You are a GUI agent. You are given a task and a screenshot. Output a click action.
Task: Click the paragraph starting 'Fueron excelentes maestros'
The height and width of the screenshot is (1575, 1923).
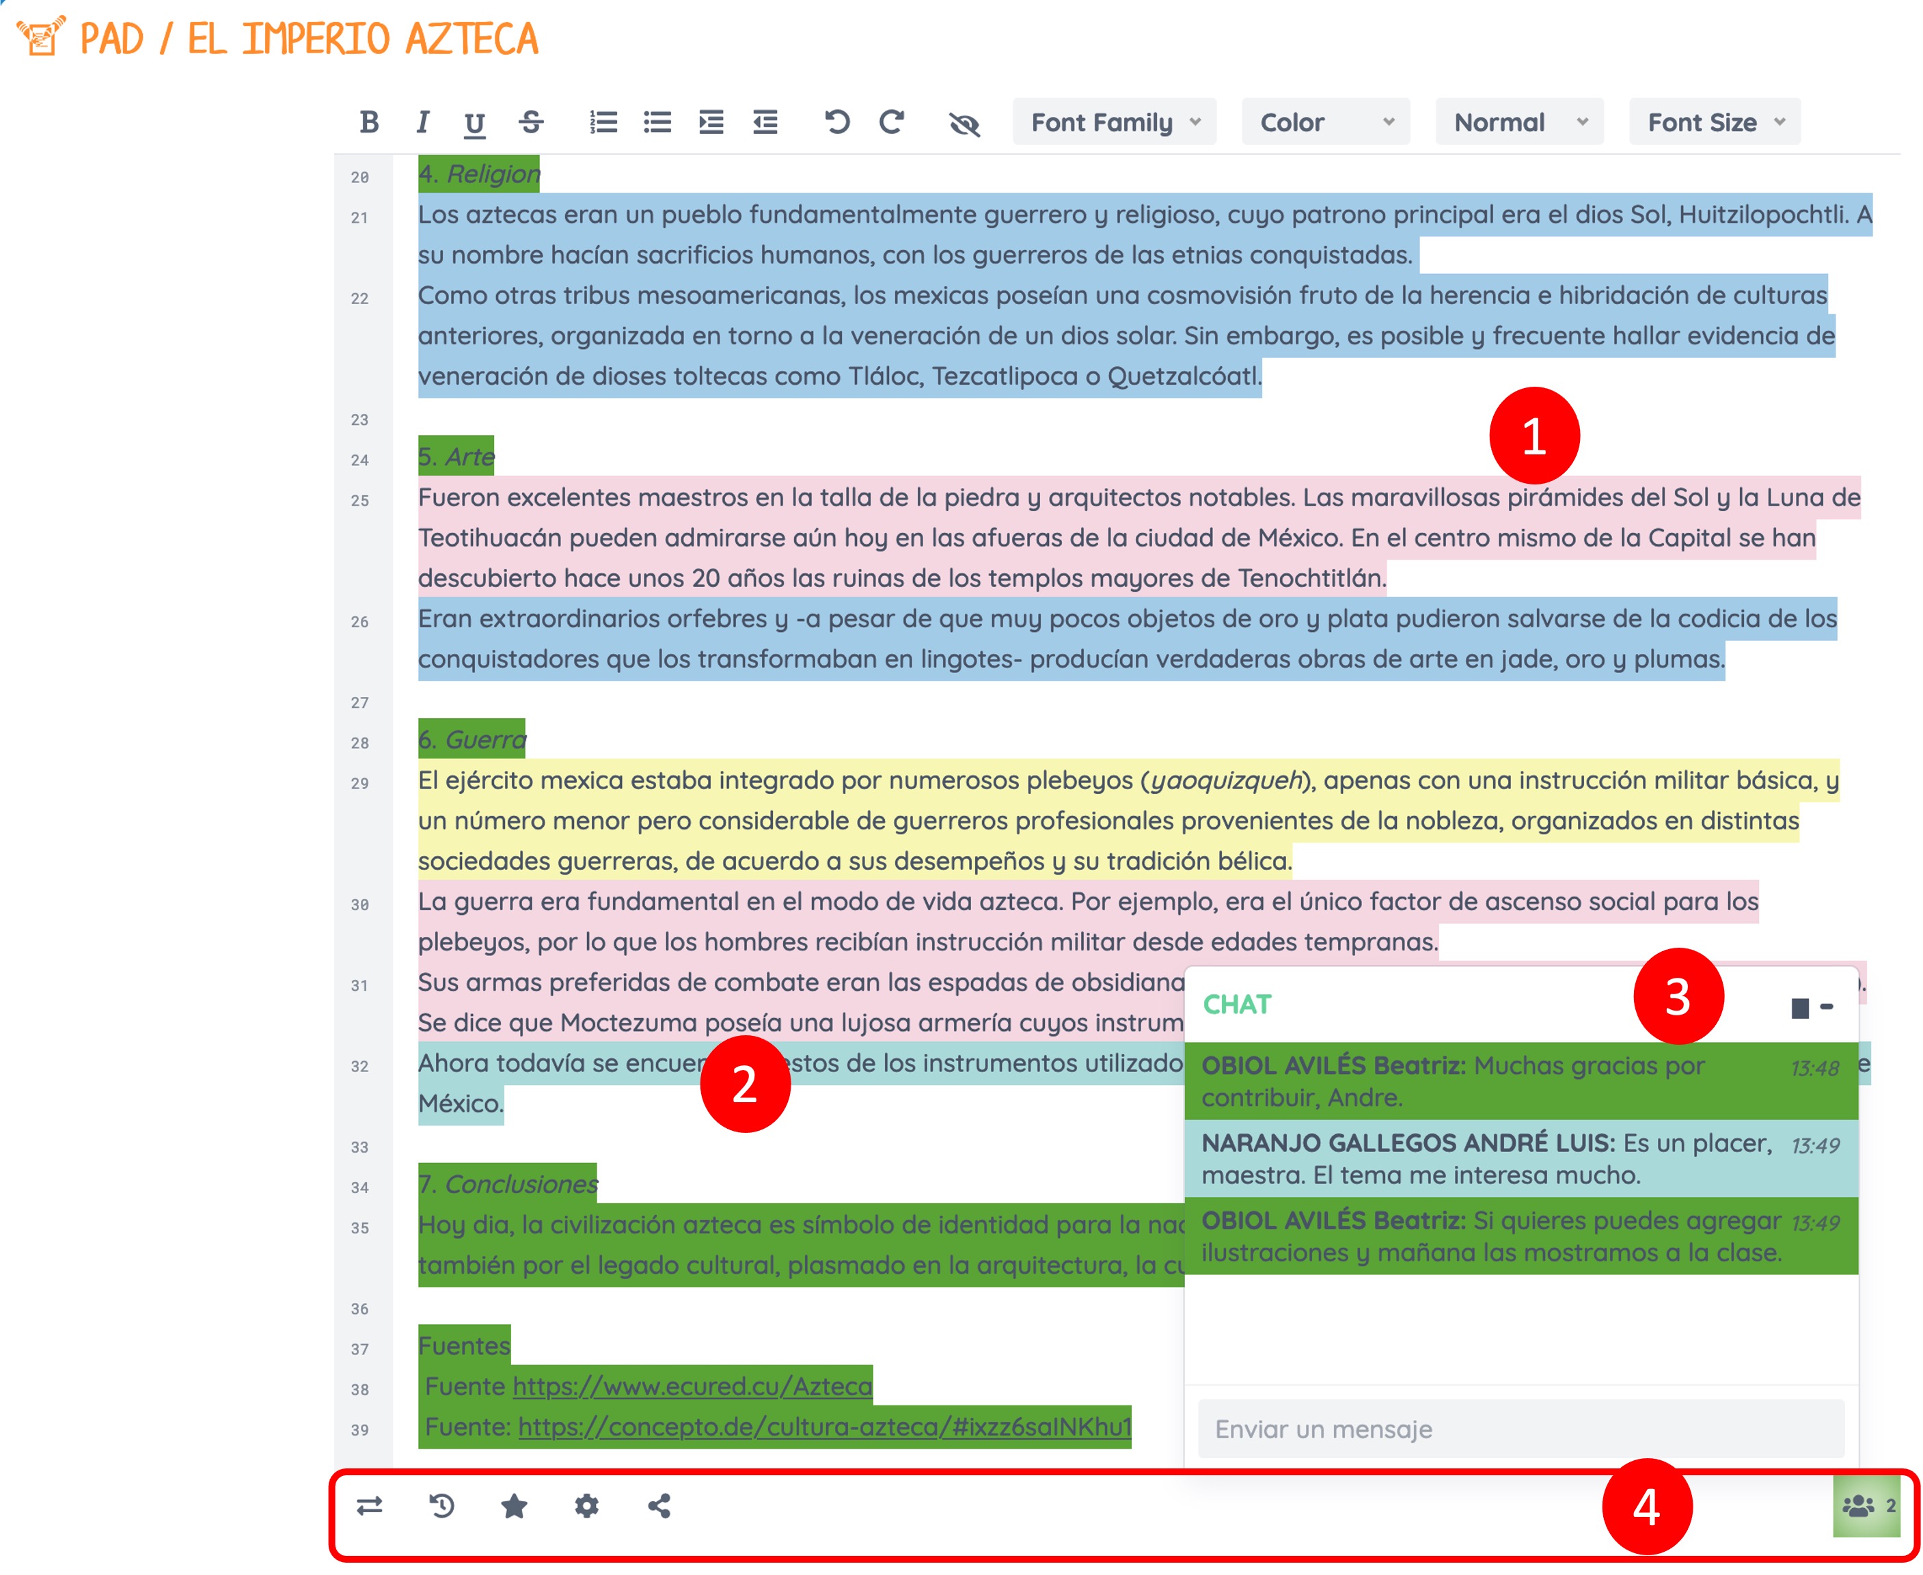point(1140,537)
